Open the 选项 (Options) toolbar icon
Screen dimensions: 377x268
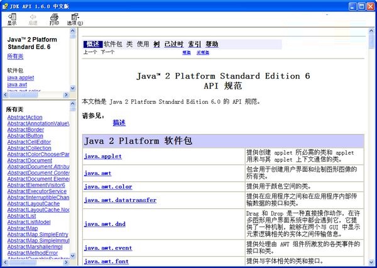tap(75, 16)
